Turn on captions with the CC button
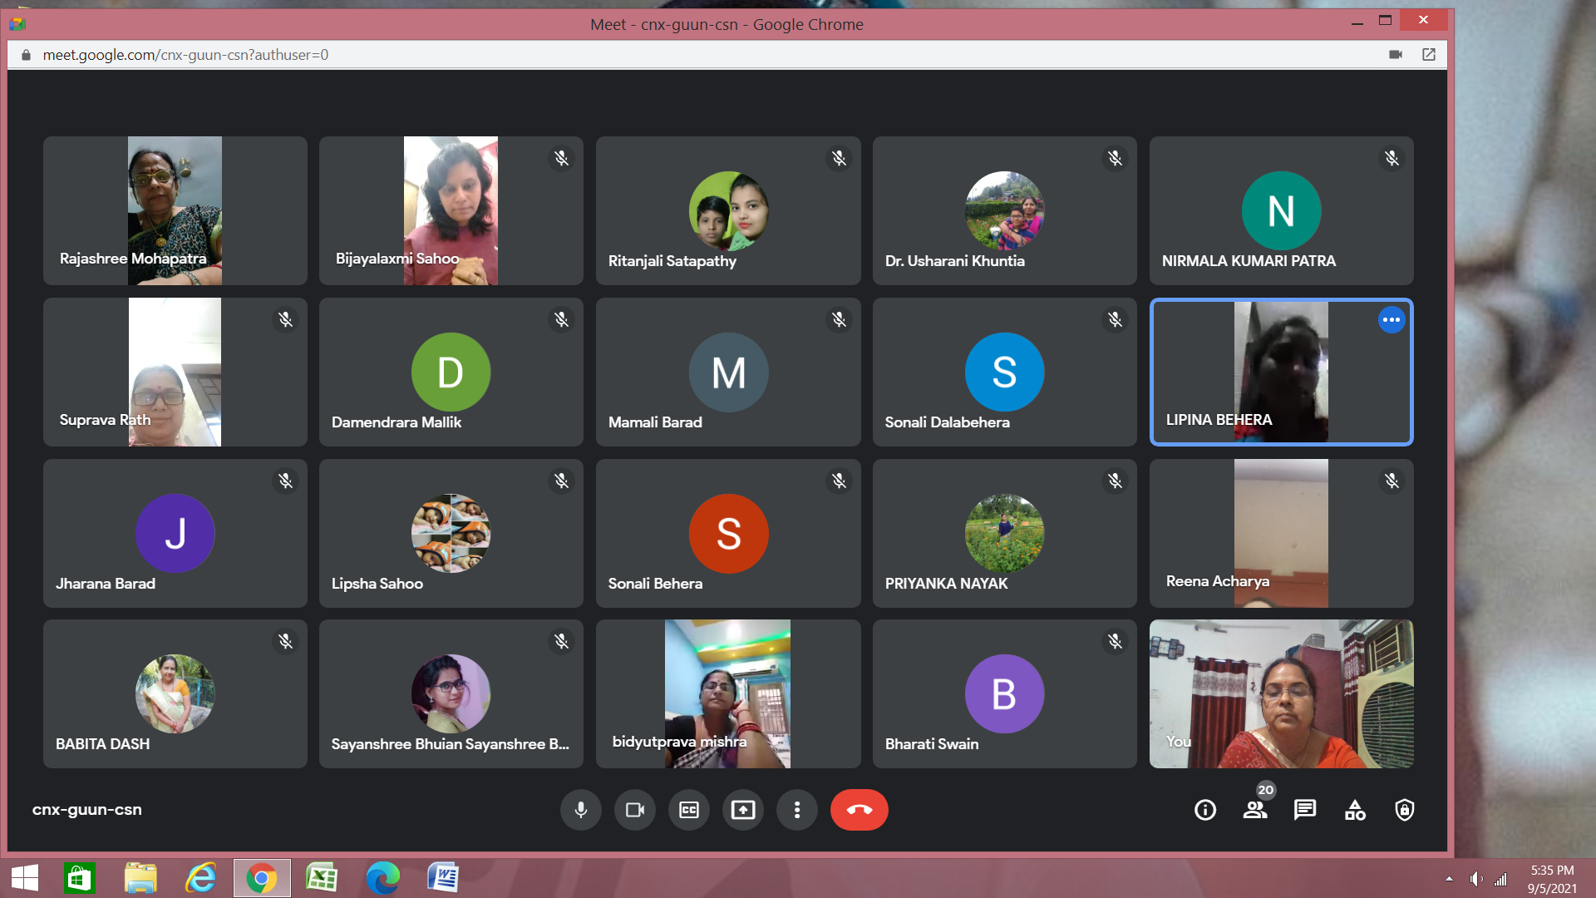This screenshot has height=898, width=1596. 689,810
